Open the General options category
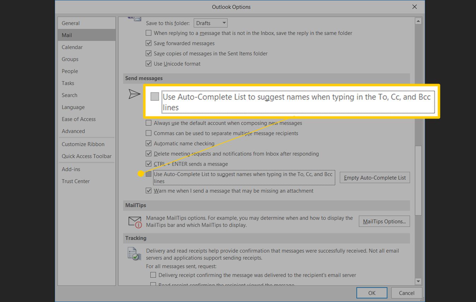The height and width of the screenshot is (302, 476). click(86, 23)
